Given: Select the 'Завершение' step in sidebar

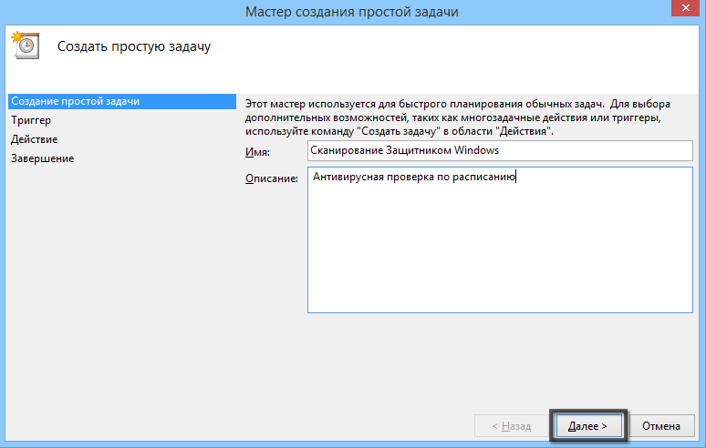Looking at the screenshot, I should [42, 158].
